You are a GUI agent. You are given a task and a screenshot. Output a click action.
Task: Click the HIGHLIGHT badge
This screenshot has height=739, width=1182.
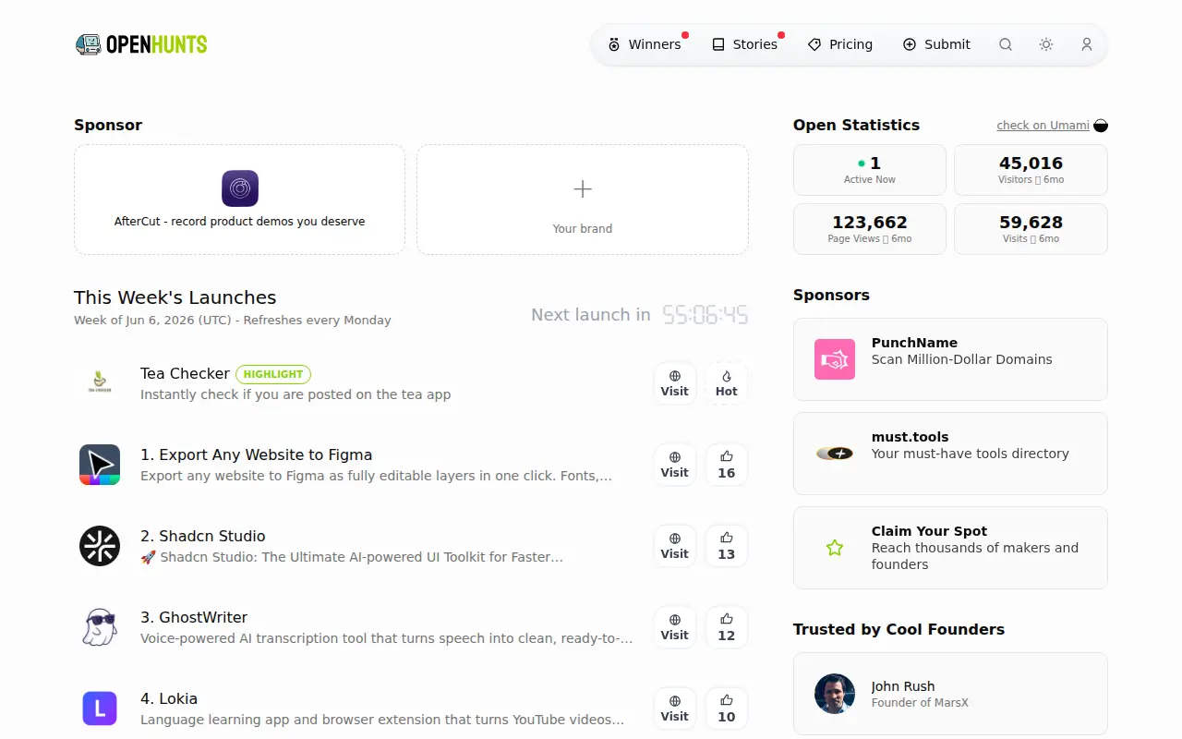click(x=273, y=374)
